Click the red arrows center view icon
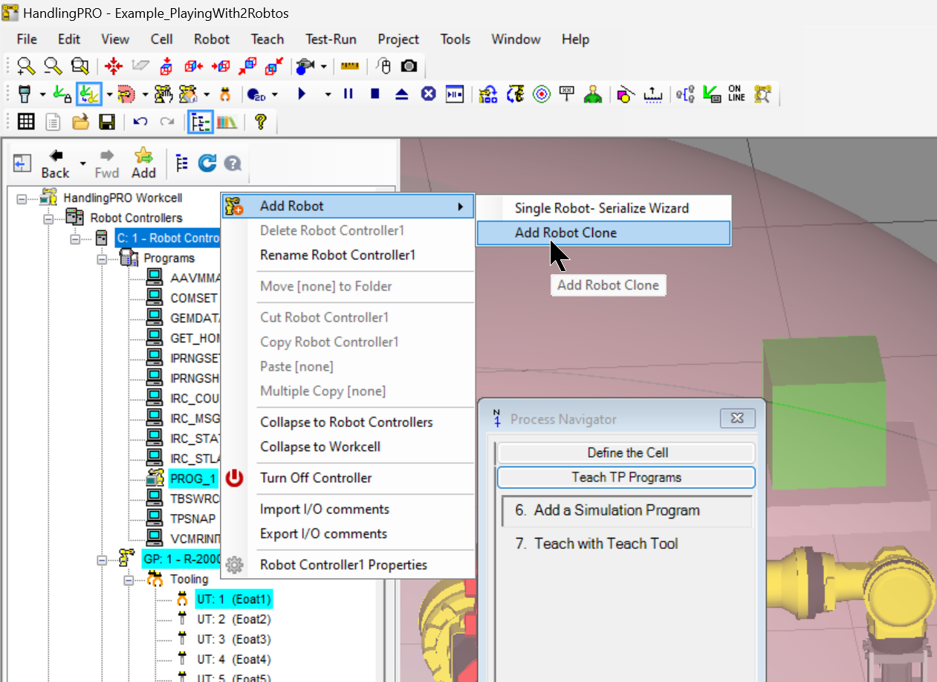Screen dimensions: 937x682 pos(114,66)
